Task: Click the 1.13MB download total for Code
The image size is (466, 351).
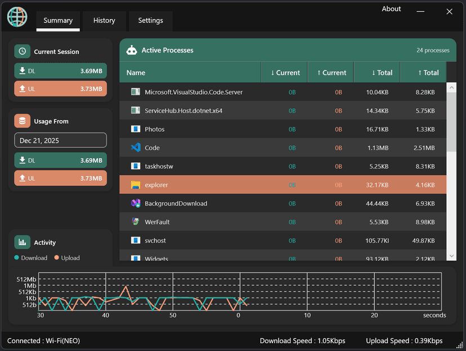Action: 378,148
